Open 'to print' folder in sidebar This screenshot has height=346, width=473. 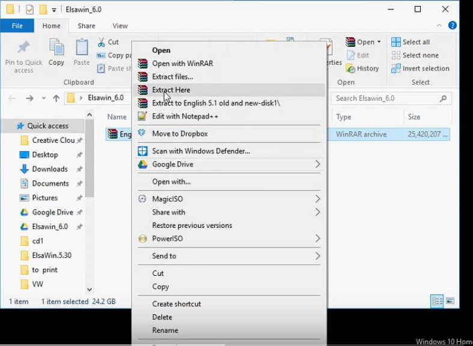click(44, 270)
